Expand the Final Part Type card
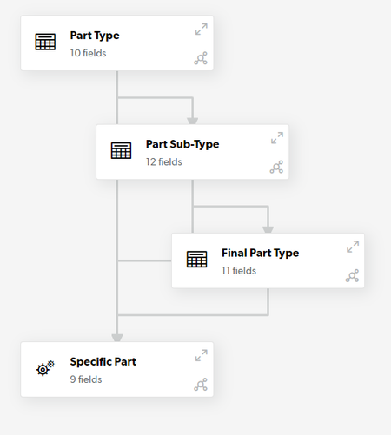This screenshot has height=435, width=391. pos(353,247)
